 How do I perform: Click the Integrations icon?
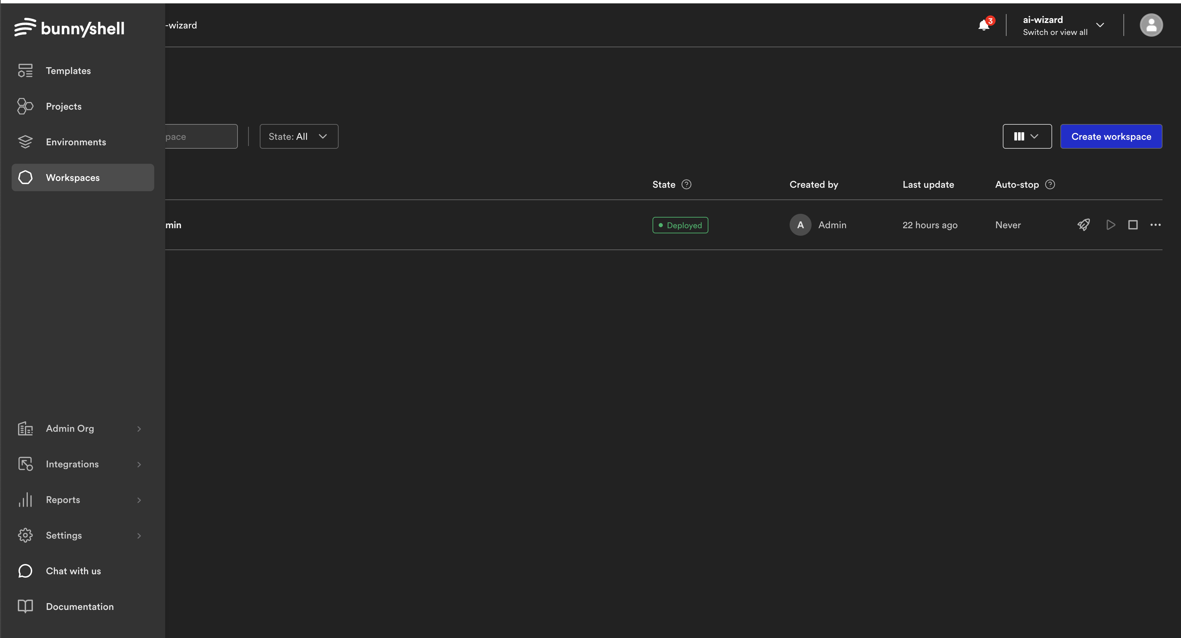pyautogui.click(x=25, y=464)
